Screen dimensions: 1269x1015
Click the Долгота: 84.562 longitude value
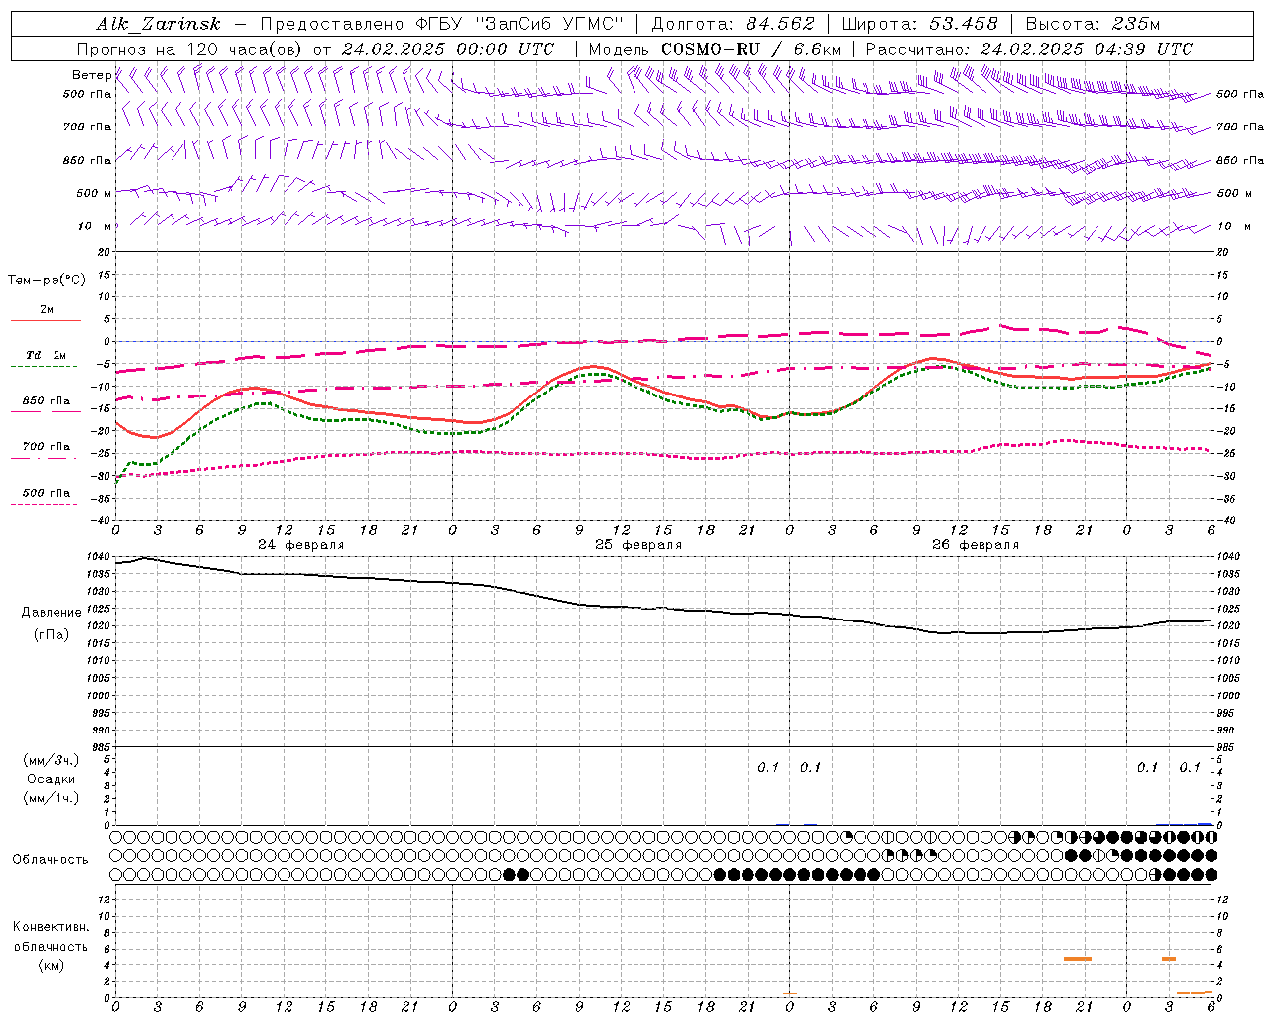(733, 25)
